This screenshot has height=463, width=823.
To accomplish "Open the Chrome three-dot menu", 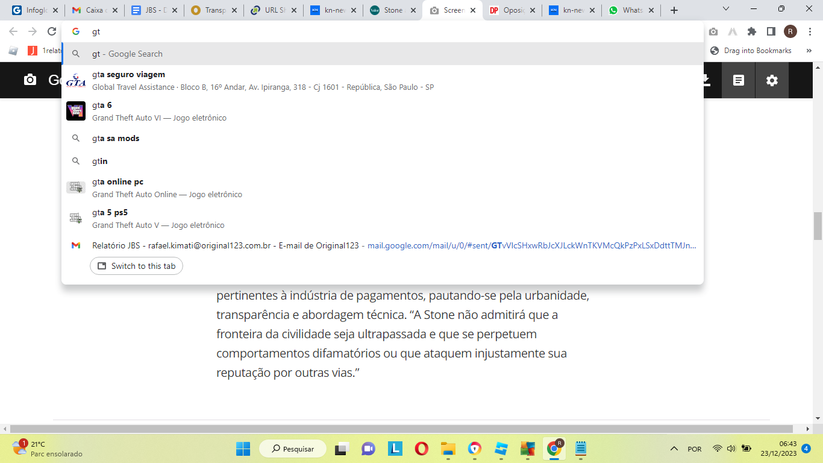I will (x=809, y=31).
